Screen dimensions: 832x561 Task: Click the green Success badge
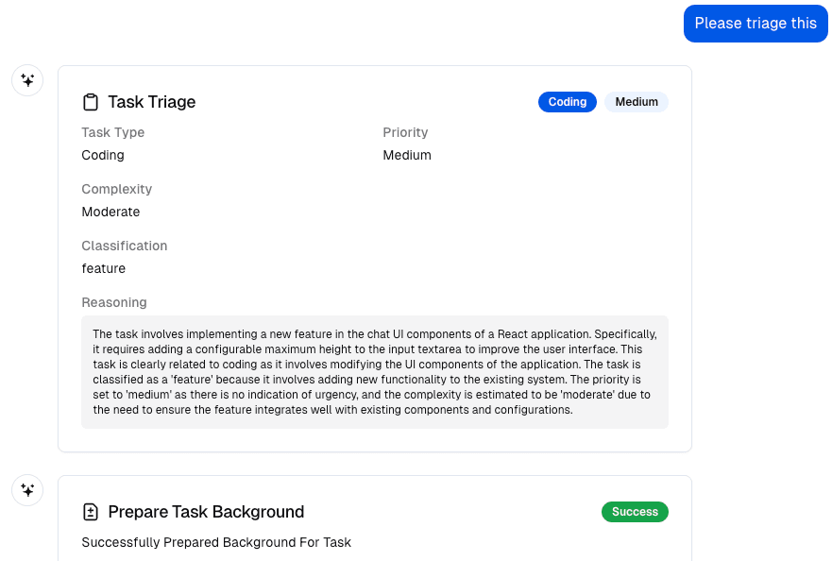(x=635, y=511)
